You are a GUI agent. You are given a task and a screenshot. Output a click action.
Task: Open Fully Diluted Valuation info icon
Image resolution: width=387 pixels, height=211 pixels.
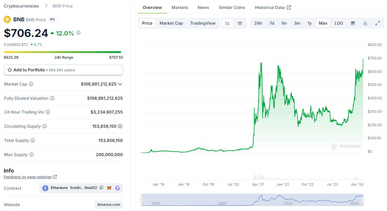click(52, 98)
